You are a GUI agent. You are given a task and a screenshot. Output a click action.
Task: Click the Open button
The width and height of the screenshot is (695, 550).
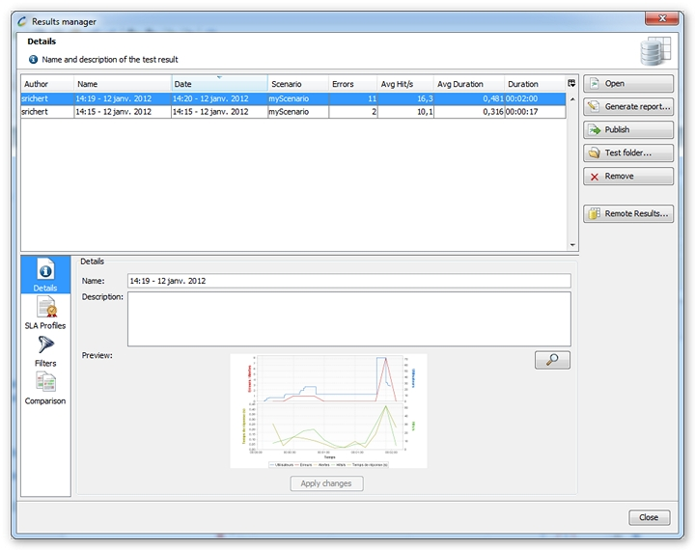tap(628, 84)
